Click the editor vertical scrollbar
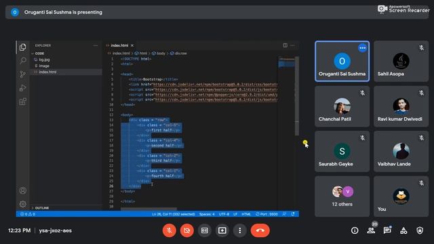434x244 pixels. [297, 96]
